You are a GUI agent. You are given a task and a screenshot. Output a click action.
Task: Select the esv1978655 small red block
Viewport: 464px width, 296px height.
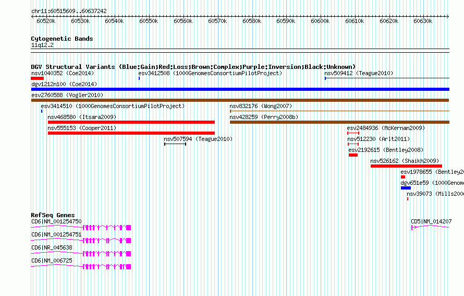pos(403,177)
